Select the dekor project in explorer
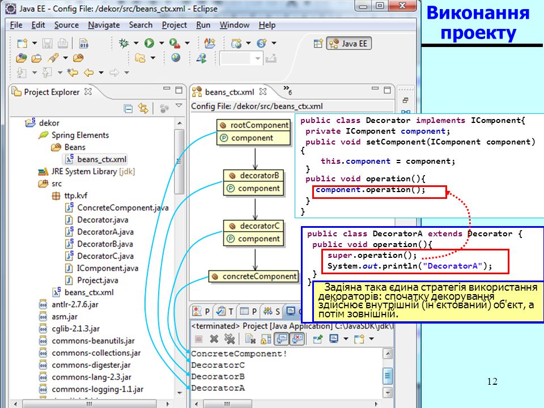The width and height of the screenshot is (544, 408). [x=49, y=123]
